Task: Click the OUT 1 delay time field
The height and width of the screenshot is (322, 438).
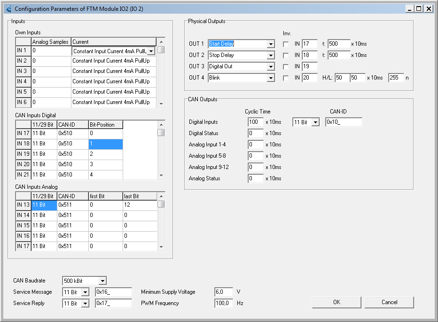Action: coord(339,44)
